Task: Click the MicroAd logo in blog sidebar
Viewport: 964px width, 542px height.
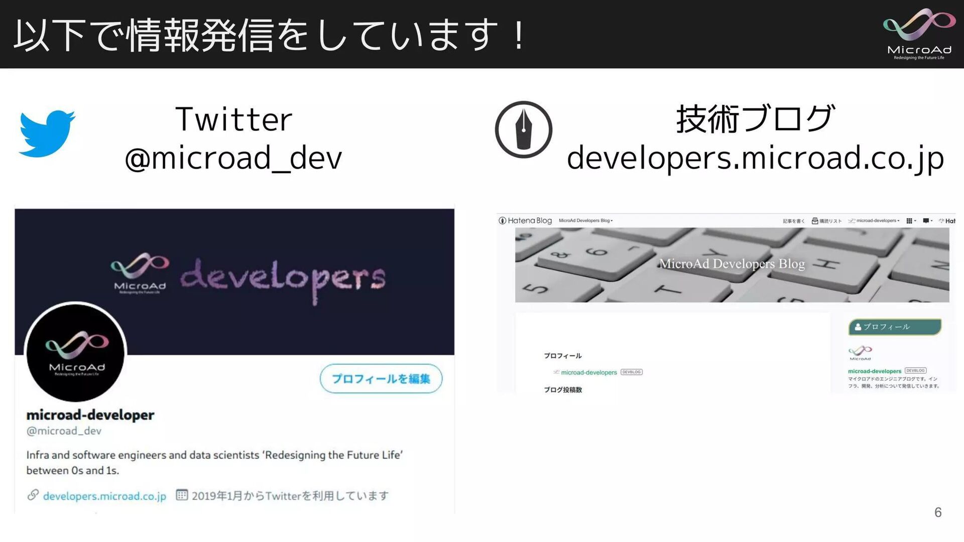Action: (x=860, y=352)
